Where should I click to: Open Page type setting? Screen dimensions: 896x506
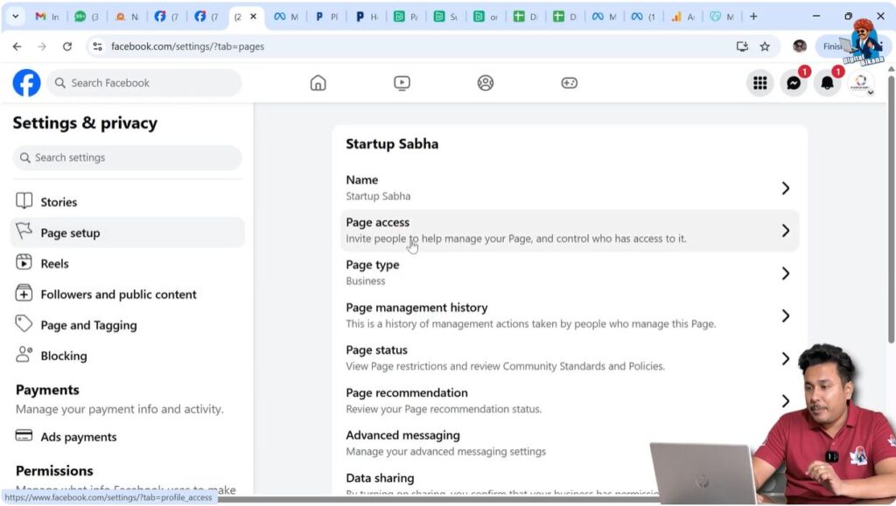point(570,273)
